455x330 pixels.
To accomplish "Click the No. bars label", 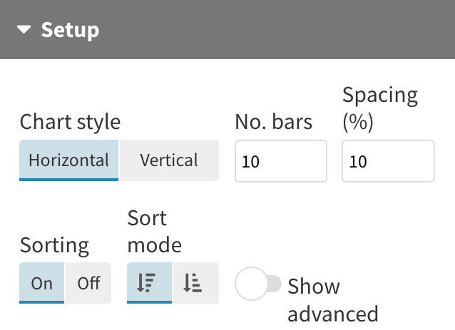I will point(273,122).
